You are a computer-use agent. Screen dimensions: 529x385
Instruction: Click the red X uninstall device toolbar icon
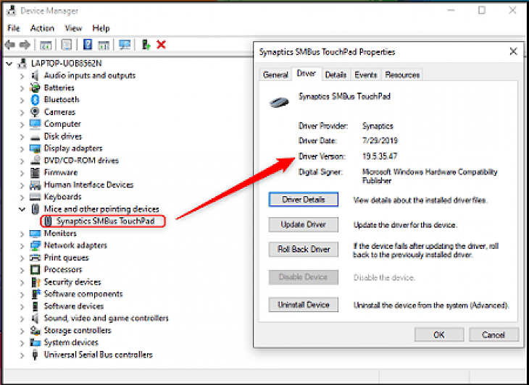point(161,45)
